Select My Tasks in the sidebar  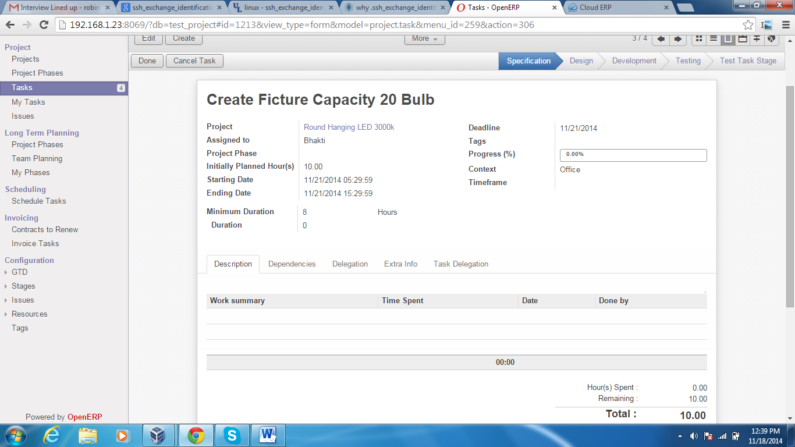[28, 102]
